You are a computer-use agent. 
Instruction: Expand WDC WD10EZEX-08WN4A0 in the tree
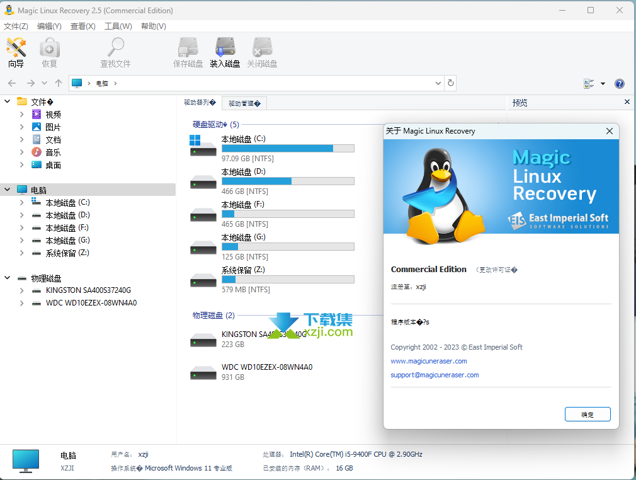click(22, 303)
